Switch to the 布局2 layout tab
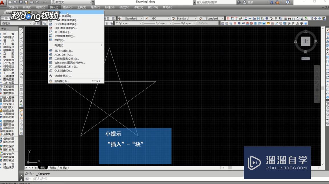The width and height of the screenshot is (329, 184). pos(63,168)
